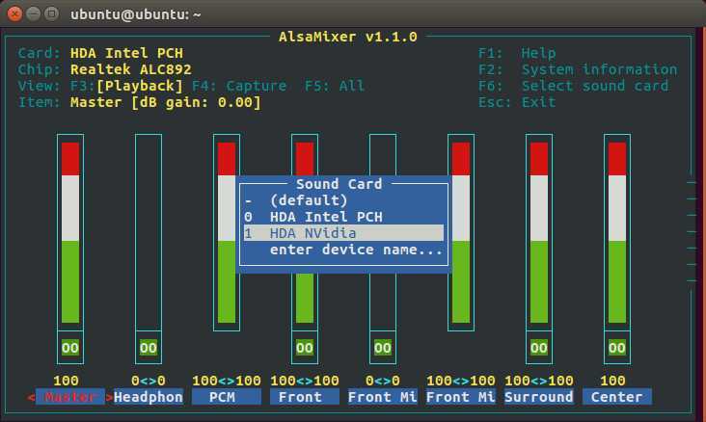Switch to F5 All view
The image size is (706, 422).
coord(335,86)
